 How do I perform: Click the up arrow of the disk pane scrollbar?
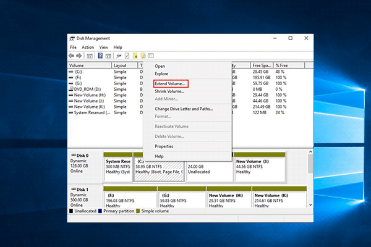tap(310, 152)
